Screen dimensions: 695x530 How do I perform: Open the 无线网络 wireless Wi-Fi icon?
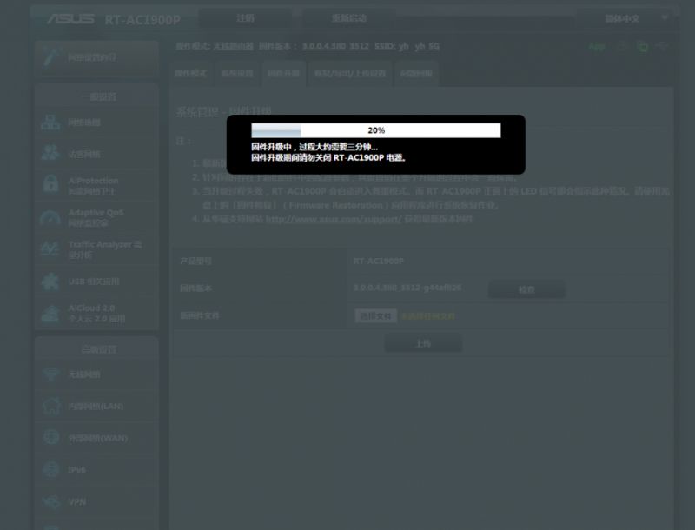(x=50, y=374)
